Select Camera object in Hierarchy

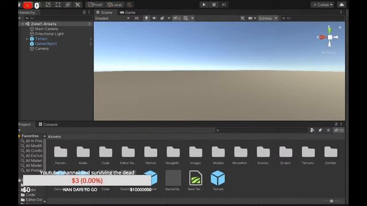coord(42,49)
